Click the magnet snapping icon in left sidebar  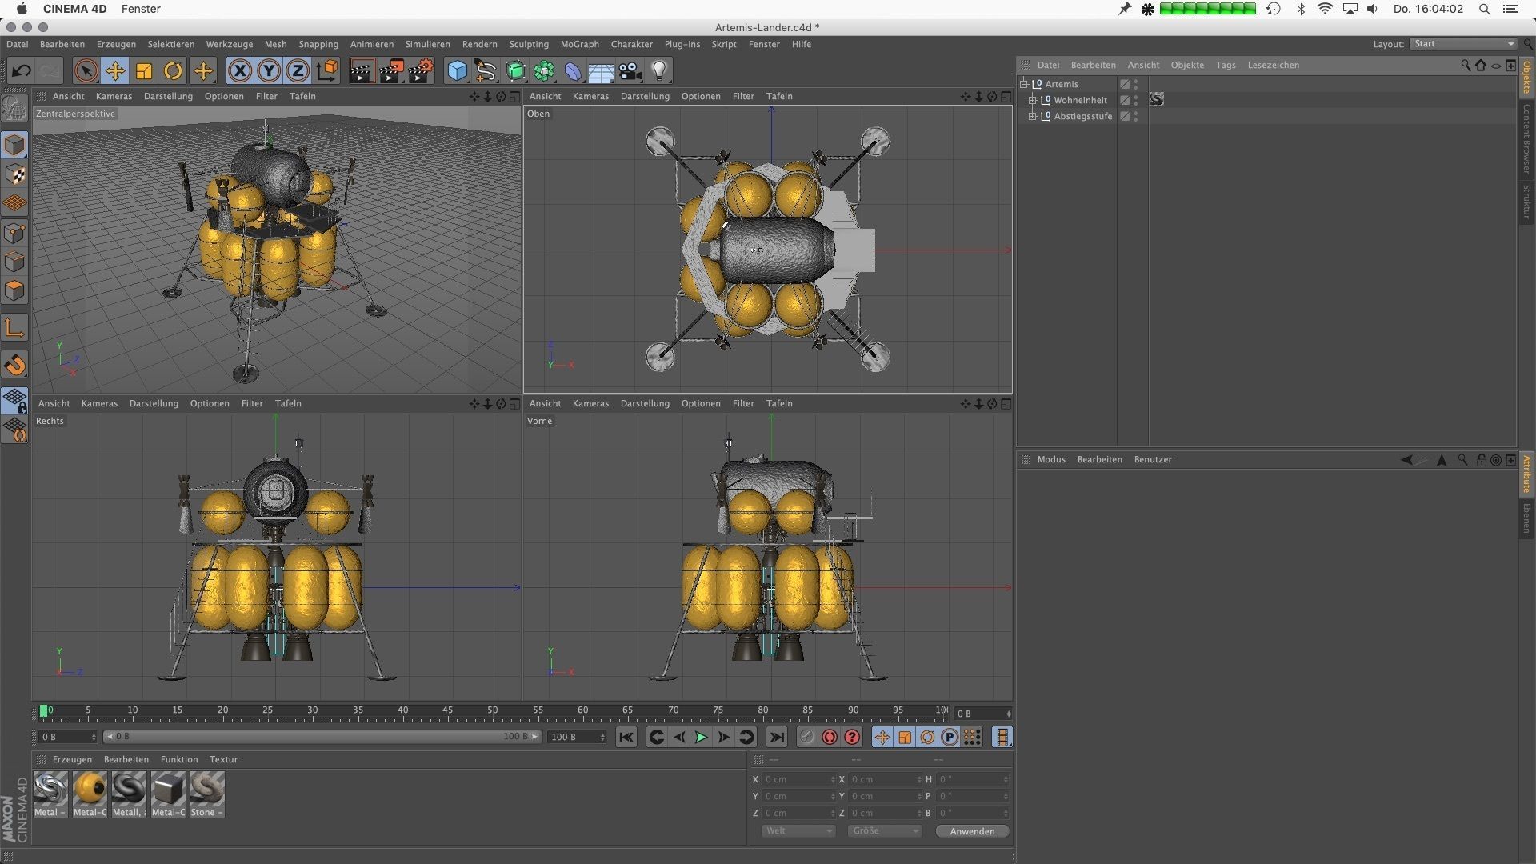pyautogui.click(x=14, y=365)
